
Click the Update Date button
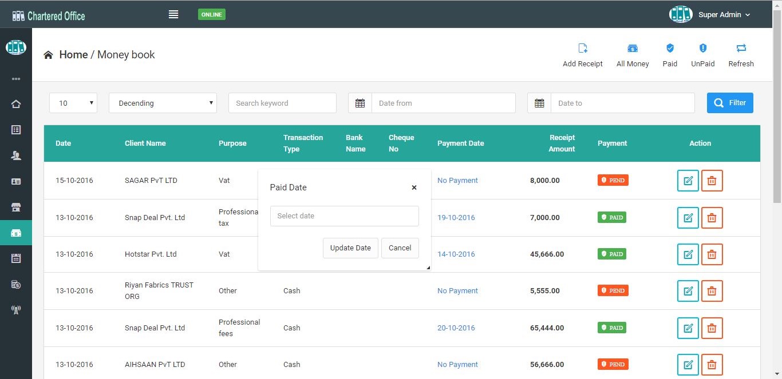(350, 248)
